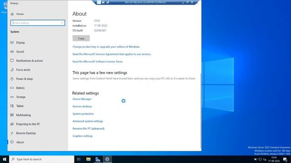Click the OS build value 20348.587
This screenshot has height=163, width=291.
click(x=100, y=30)
